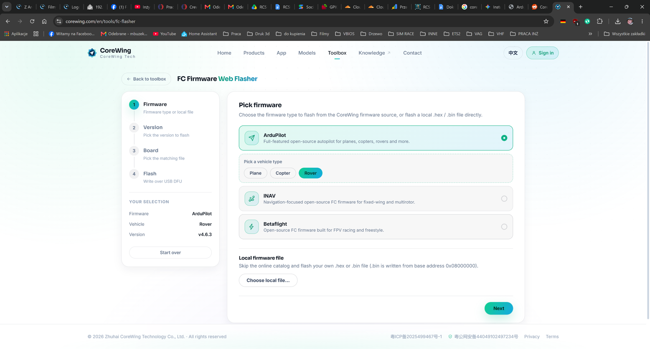Click the CoreWing logo icon
The width and height of the screenshot is (650, 349).
(x=92, y=53)
